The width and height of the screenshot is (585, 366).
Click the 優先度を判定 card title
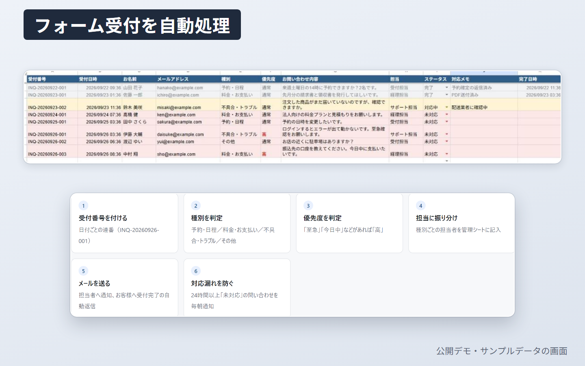point(323,218)
